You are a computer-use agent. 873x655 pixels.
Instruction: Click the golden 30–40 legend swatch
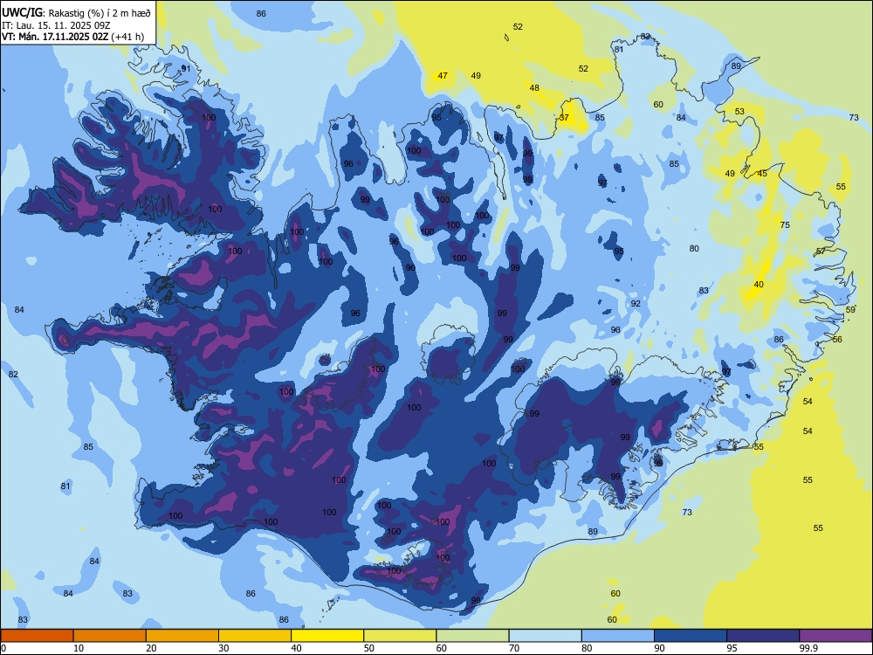[255, 636]
